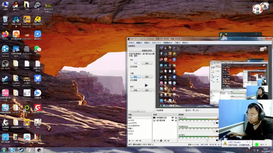Move the source down with the arrow
The height and width of the screenshot is (153, 273).
169,141
